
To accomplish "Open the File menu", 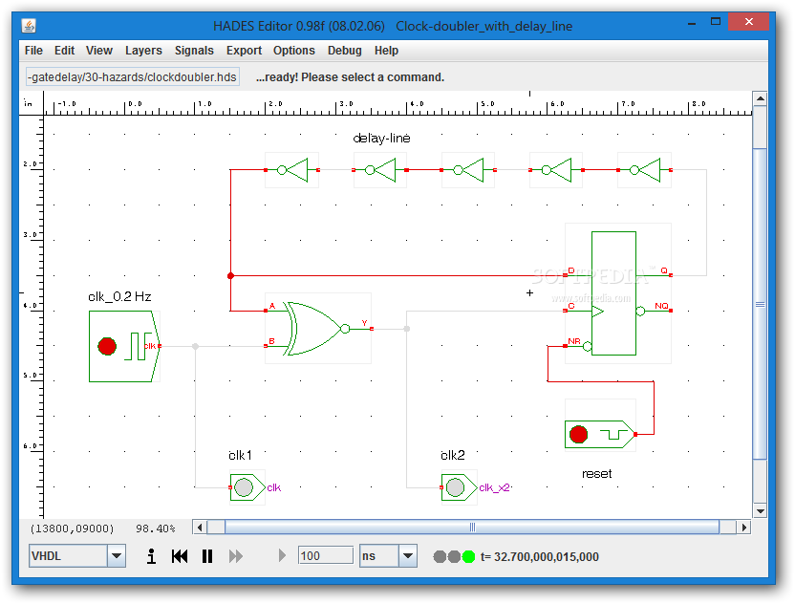I will tap(33, 51).
